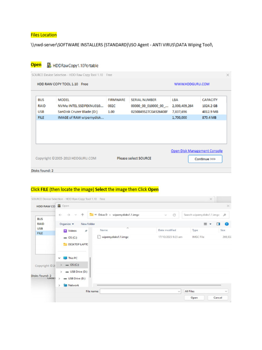This screenshot has height=350, width=262.
Task: Select the FILE IMAGE of RAW wipemydisk row
Action: point(131,118)
